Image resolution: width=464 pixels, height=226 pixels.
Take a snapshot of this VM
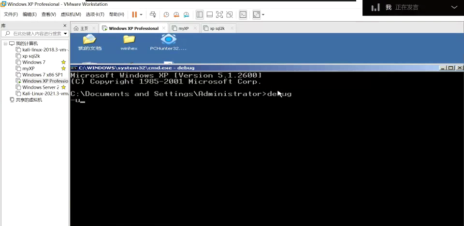pos(166,14)
